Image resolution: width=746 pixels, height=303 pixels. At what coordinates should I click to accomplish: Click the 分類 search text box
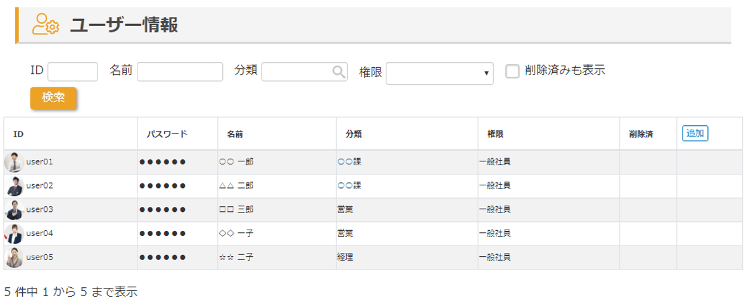click(296, 71)
